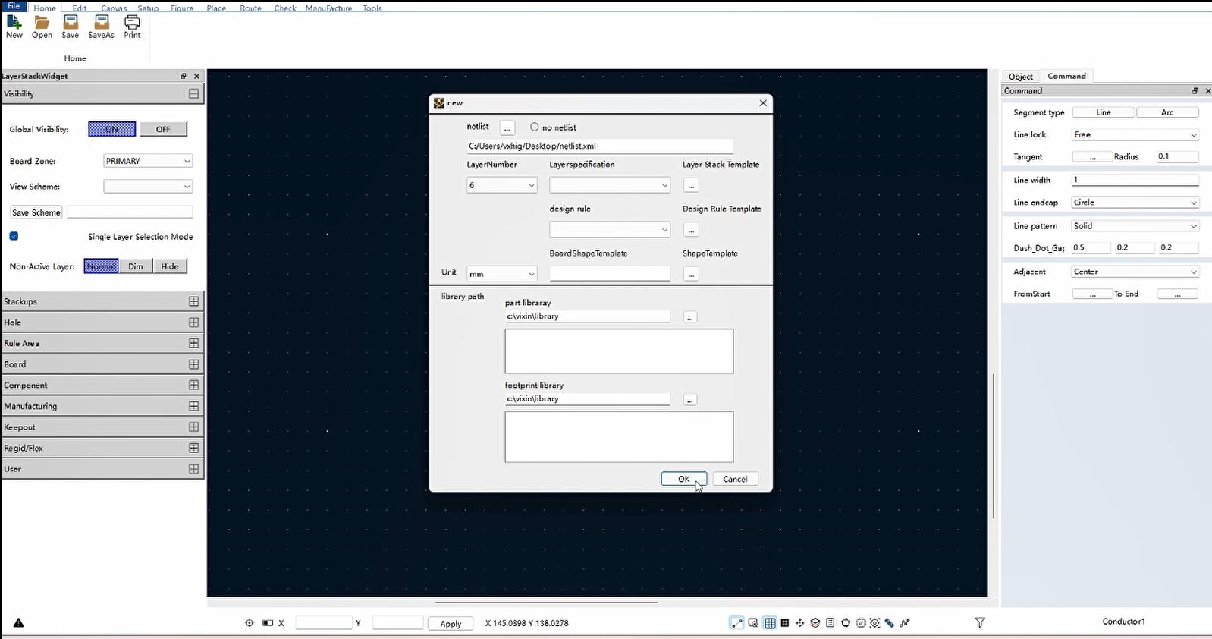
Task: Click the part library path field
Action: tap(587, 316)
